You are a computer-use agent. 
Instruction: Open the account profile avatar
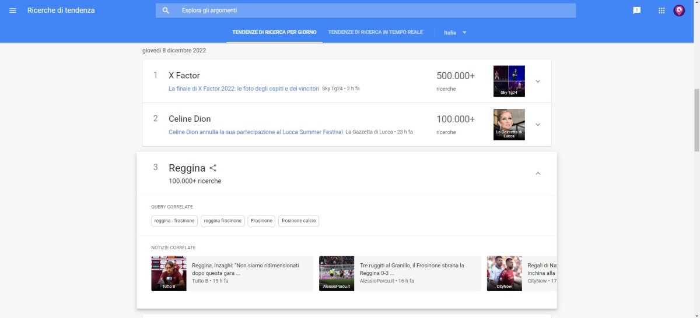tap(679, 10)
